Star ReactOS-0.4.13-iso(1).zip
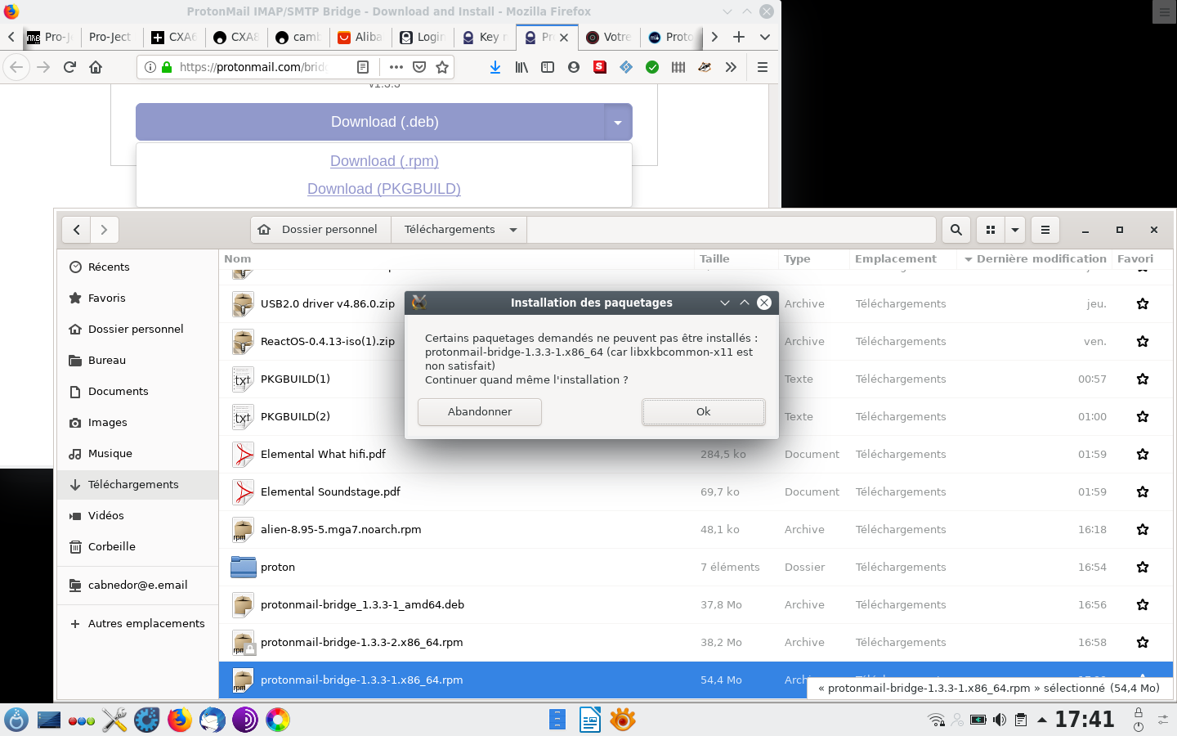The width and height of the screenshot is (1177, 736). [x=1143, y=341]
